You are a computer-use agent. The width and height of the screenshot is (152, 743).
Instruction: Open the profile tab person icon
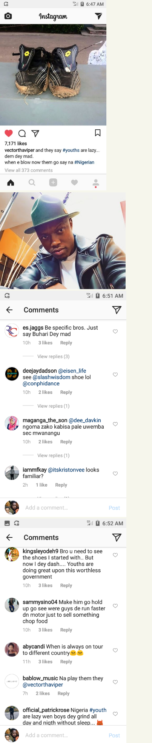[96, 183]
